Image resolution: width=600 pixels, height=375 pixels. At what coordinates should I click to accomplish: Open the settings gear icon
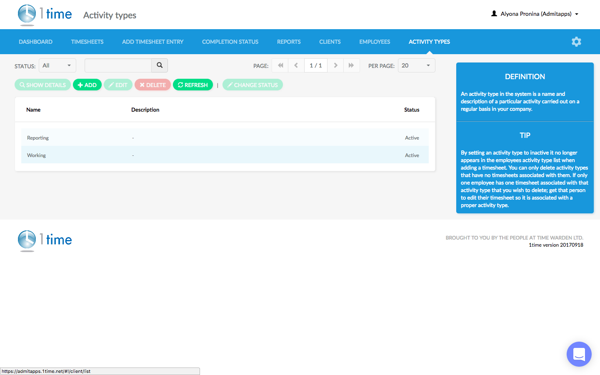pos(576,42)
